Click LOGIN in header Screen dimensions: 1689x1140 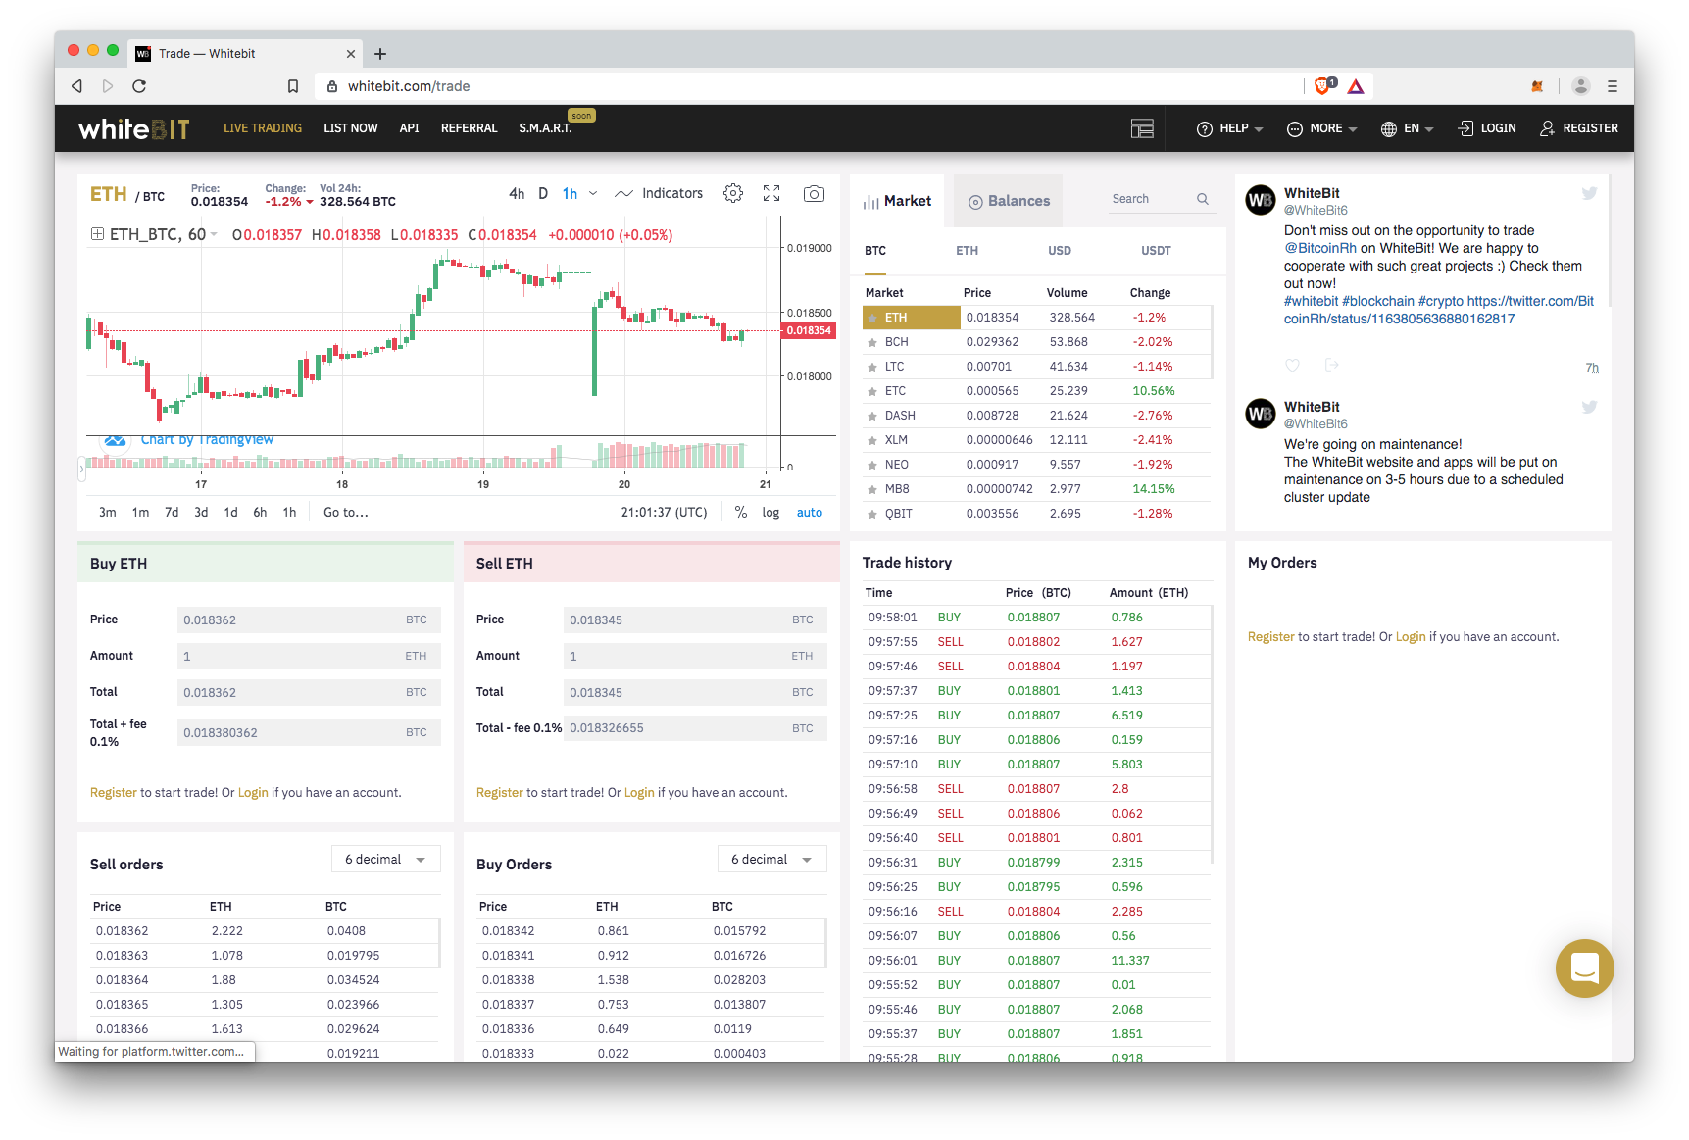1486,128
